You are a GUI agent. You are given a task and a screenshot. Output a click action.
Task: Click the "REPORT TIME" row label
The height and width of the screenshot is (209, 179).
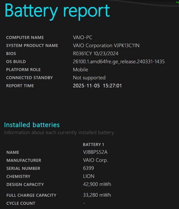pos(20,86)
